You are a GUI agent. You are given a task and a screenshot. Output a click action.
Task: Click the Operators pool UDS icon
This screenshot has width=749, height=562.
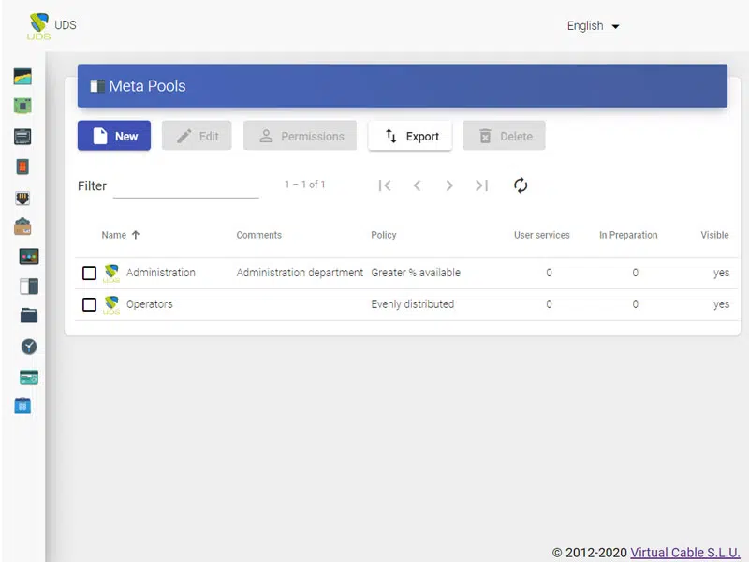(111, 305)
